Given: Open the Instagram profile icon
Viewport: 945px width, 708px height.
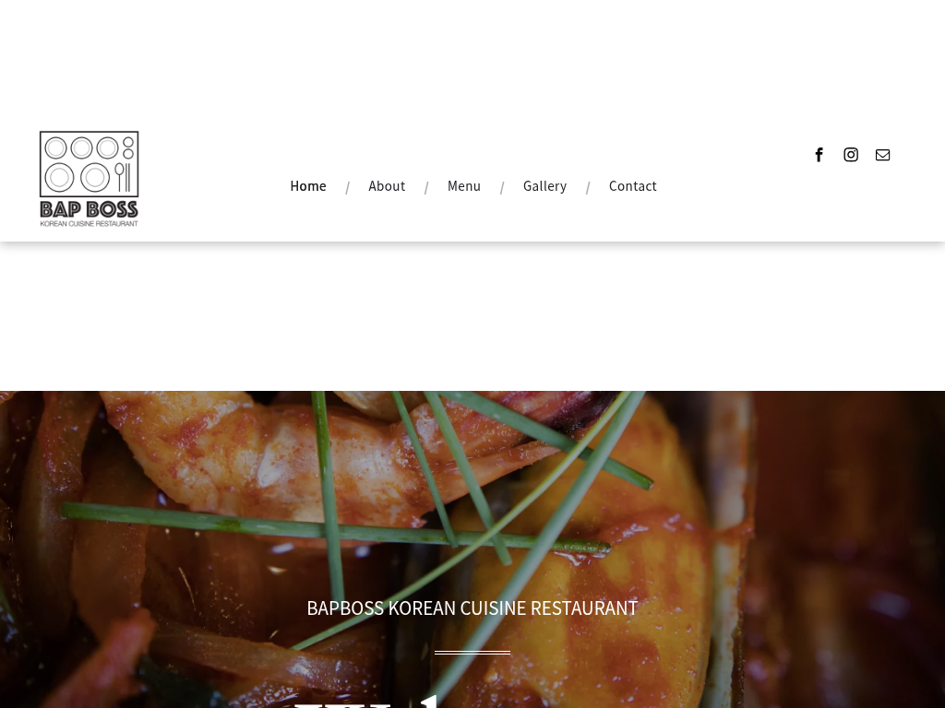Looking at the screenshot, I should pos(850,155).
